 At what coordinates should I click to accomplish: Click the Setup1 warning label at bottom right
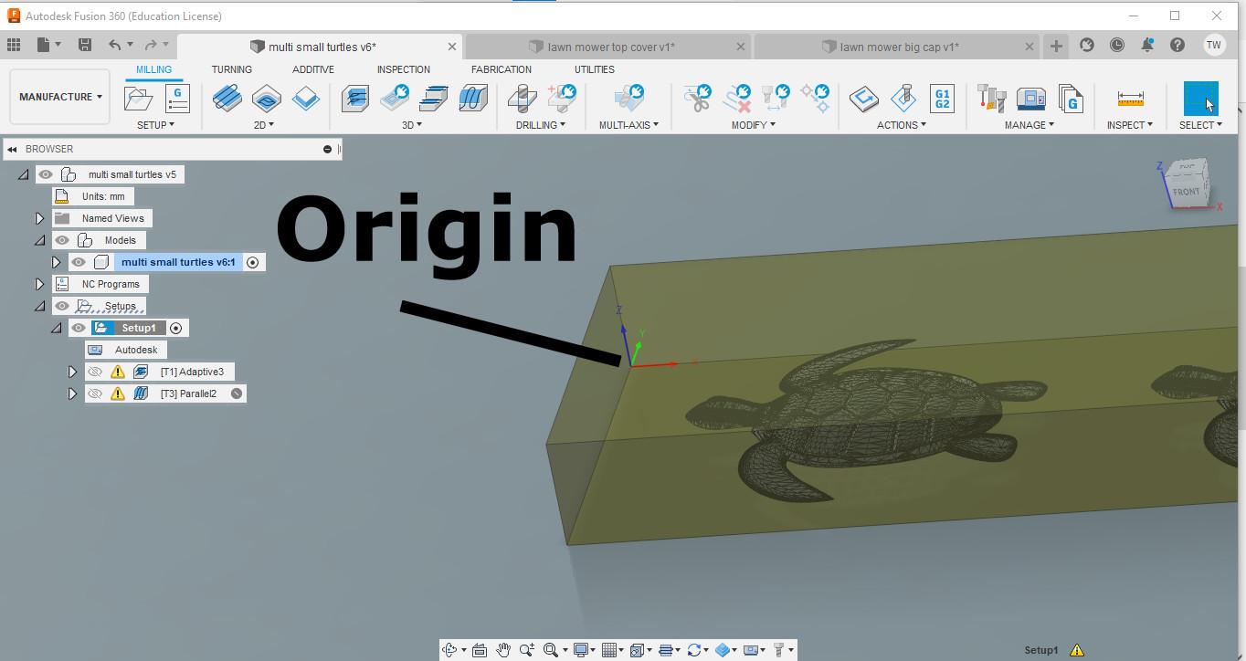[x=1041, y=649]
